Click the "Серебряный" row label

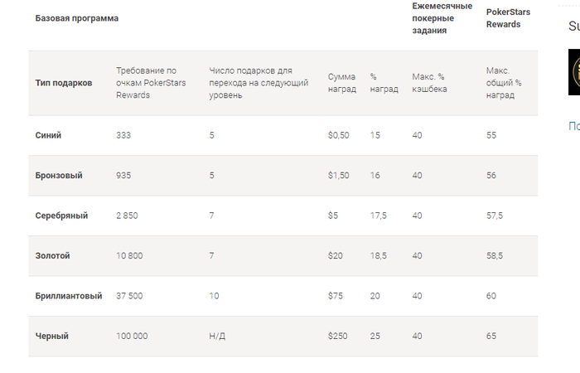61,216
